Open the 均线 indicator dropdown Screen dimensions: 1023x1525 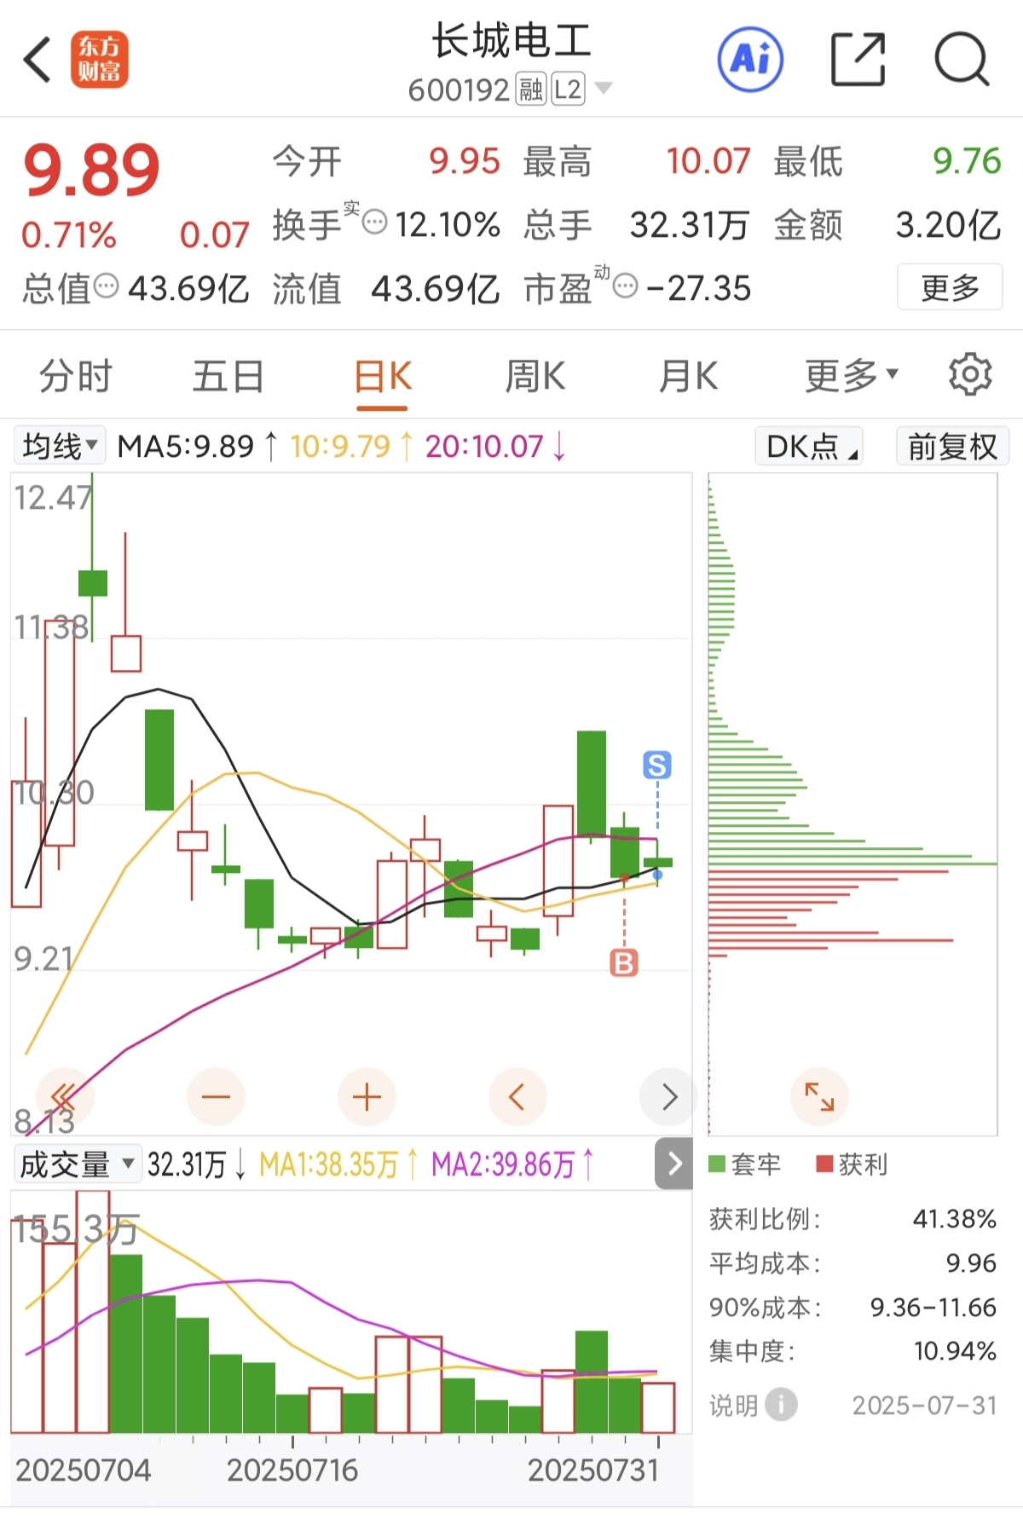[60, 446]
